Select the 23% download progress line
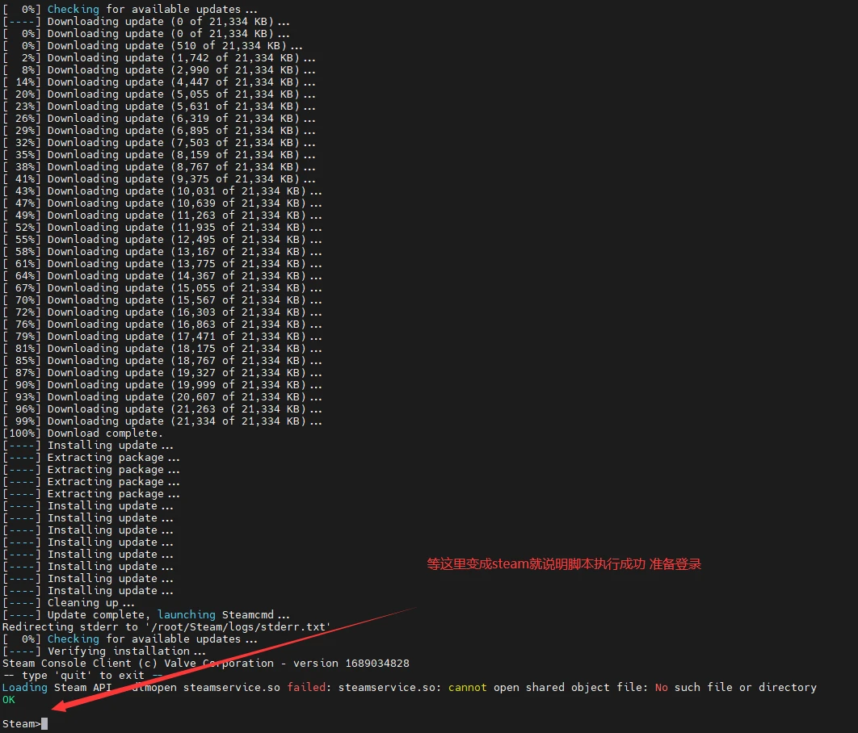The height and width of the screenshot is (733, 858). 158,106
